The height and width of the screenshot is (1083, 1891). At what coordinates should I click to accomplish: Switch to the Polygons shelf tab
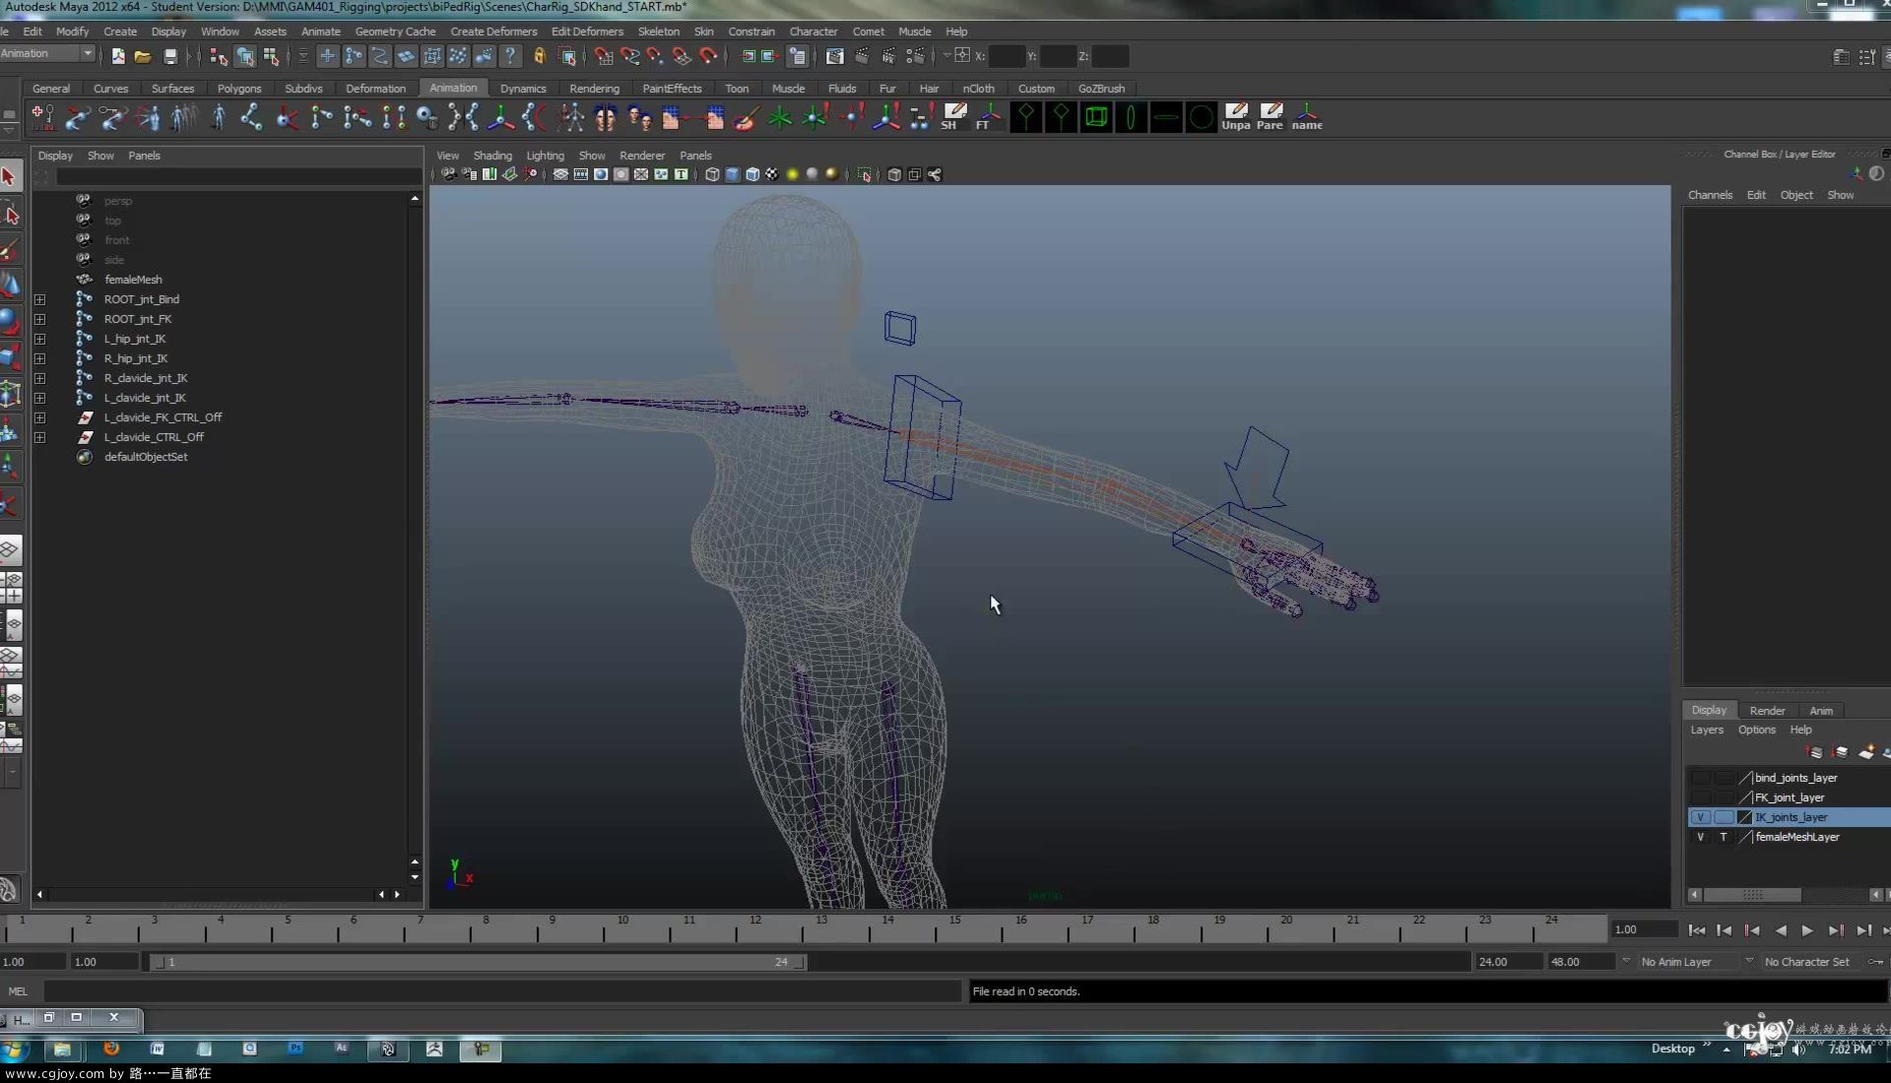click(x=239, y=89)
